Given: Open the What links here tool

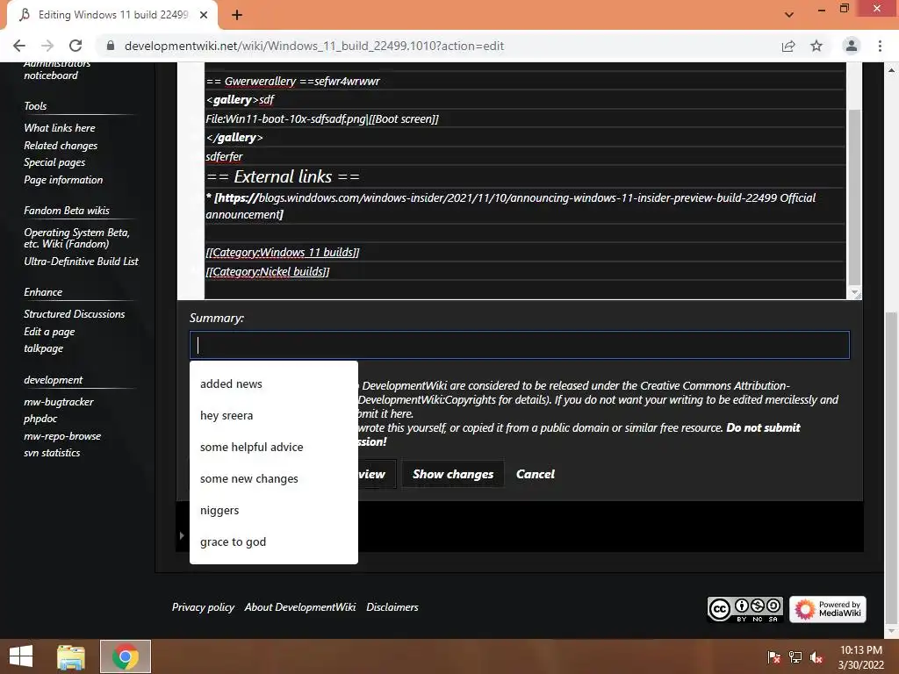Looking at the screenshot, I should pyautogui.click(x=60, y=128).
